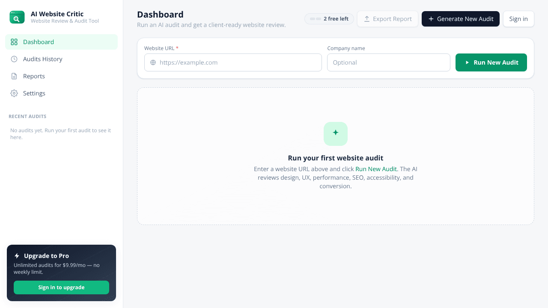Click the Audits History clock icon

coord(14,59)
